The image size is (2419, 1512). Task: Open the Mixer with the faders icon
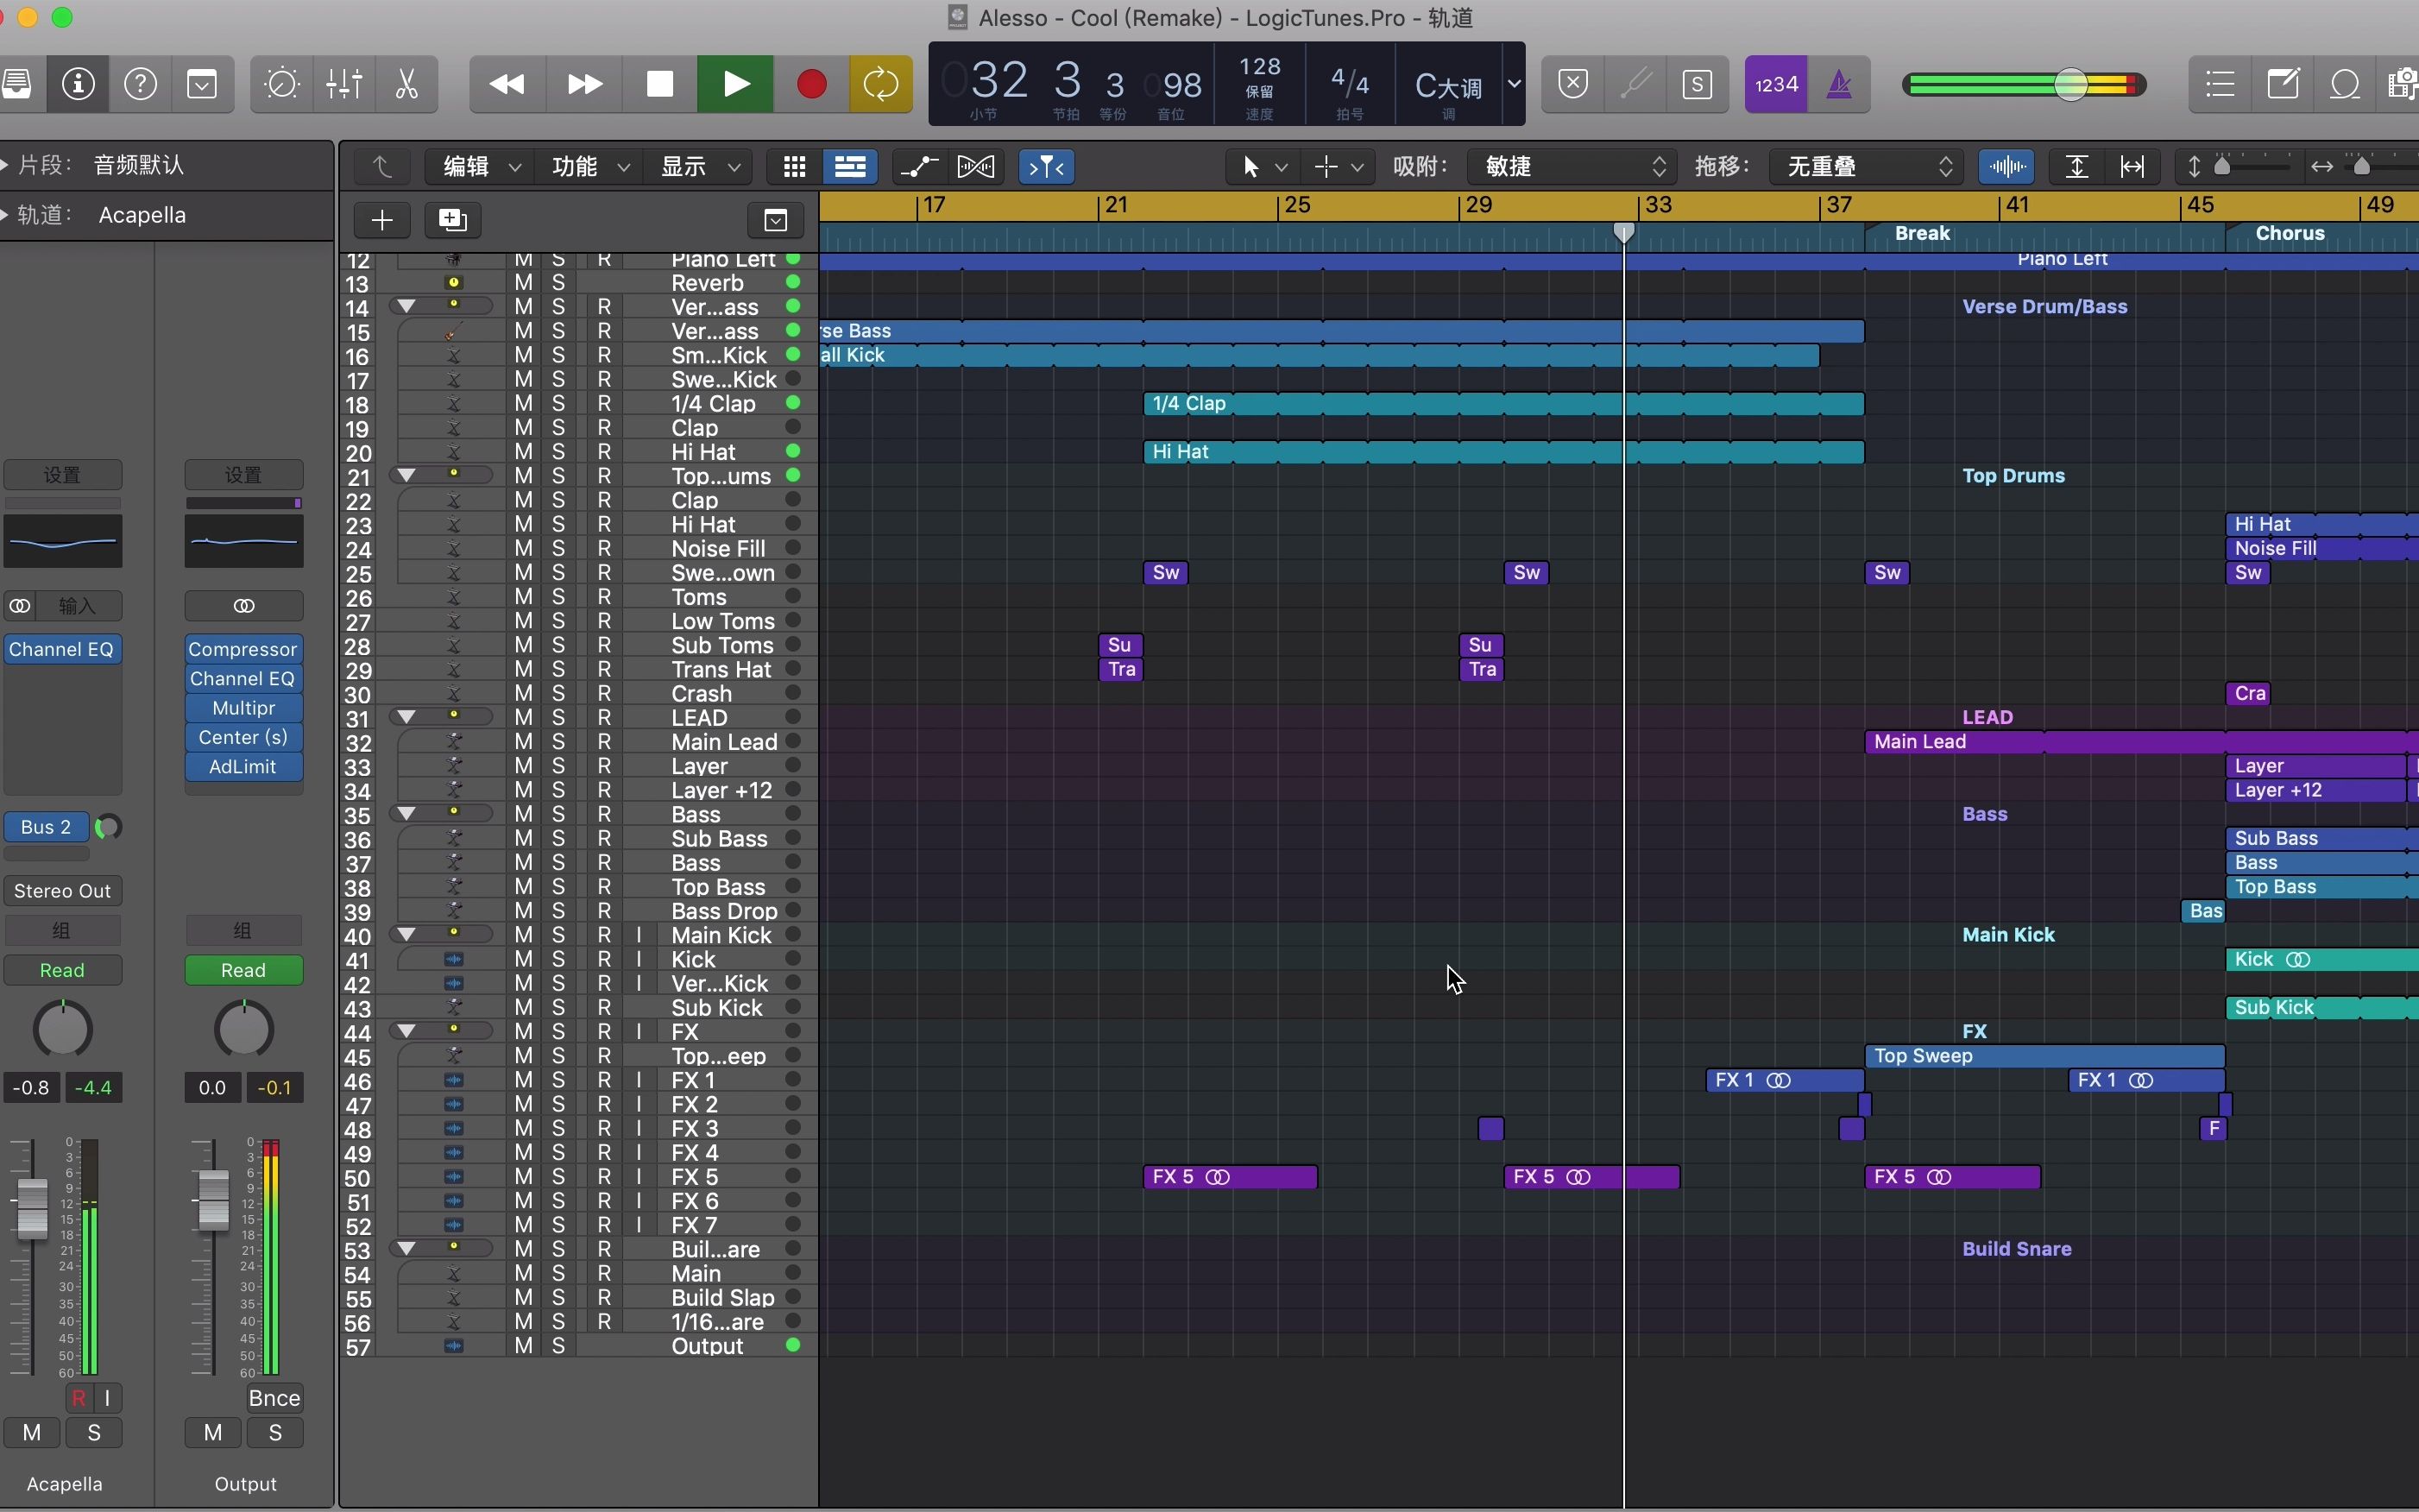tap(343, 84)
